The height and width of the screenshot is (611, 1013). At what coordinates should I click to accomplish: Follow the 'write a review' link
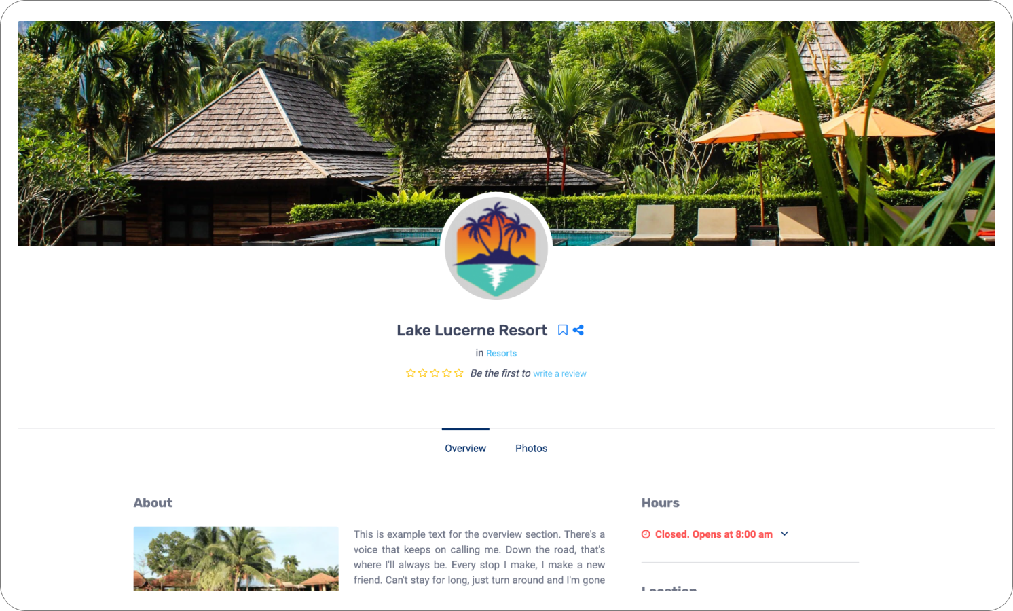[x=559, y=374]
